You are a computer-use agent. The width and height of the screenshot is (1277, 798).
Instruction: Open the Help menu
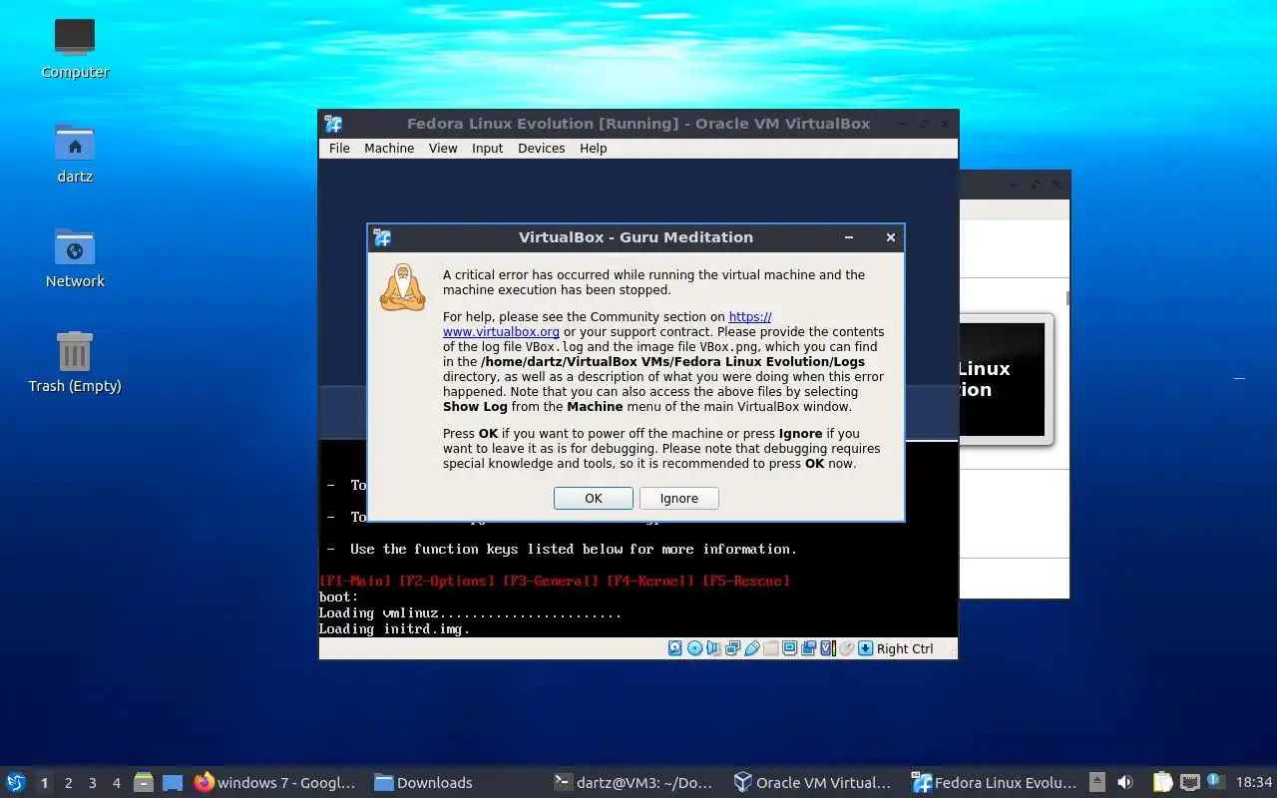(593, 148)
